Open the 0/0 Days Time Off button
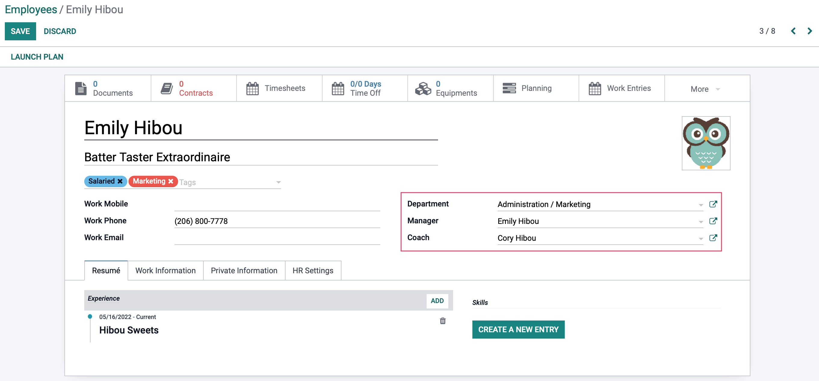Image resolution: width=819 pixels, height=381 pixels. (x=365, y=88)
